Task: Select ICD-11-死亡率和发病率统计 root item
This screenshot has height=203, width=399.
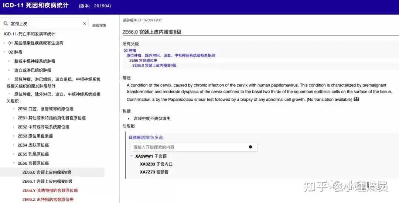Action: (x=29, y=34)
